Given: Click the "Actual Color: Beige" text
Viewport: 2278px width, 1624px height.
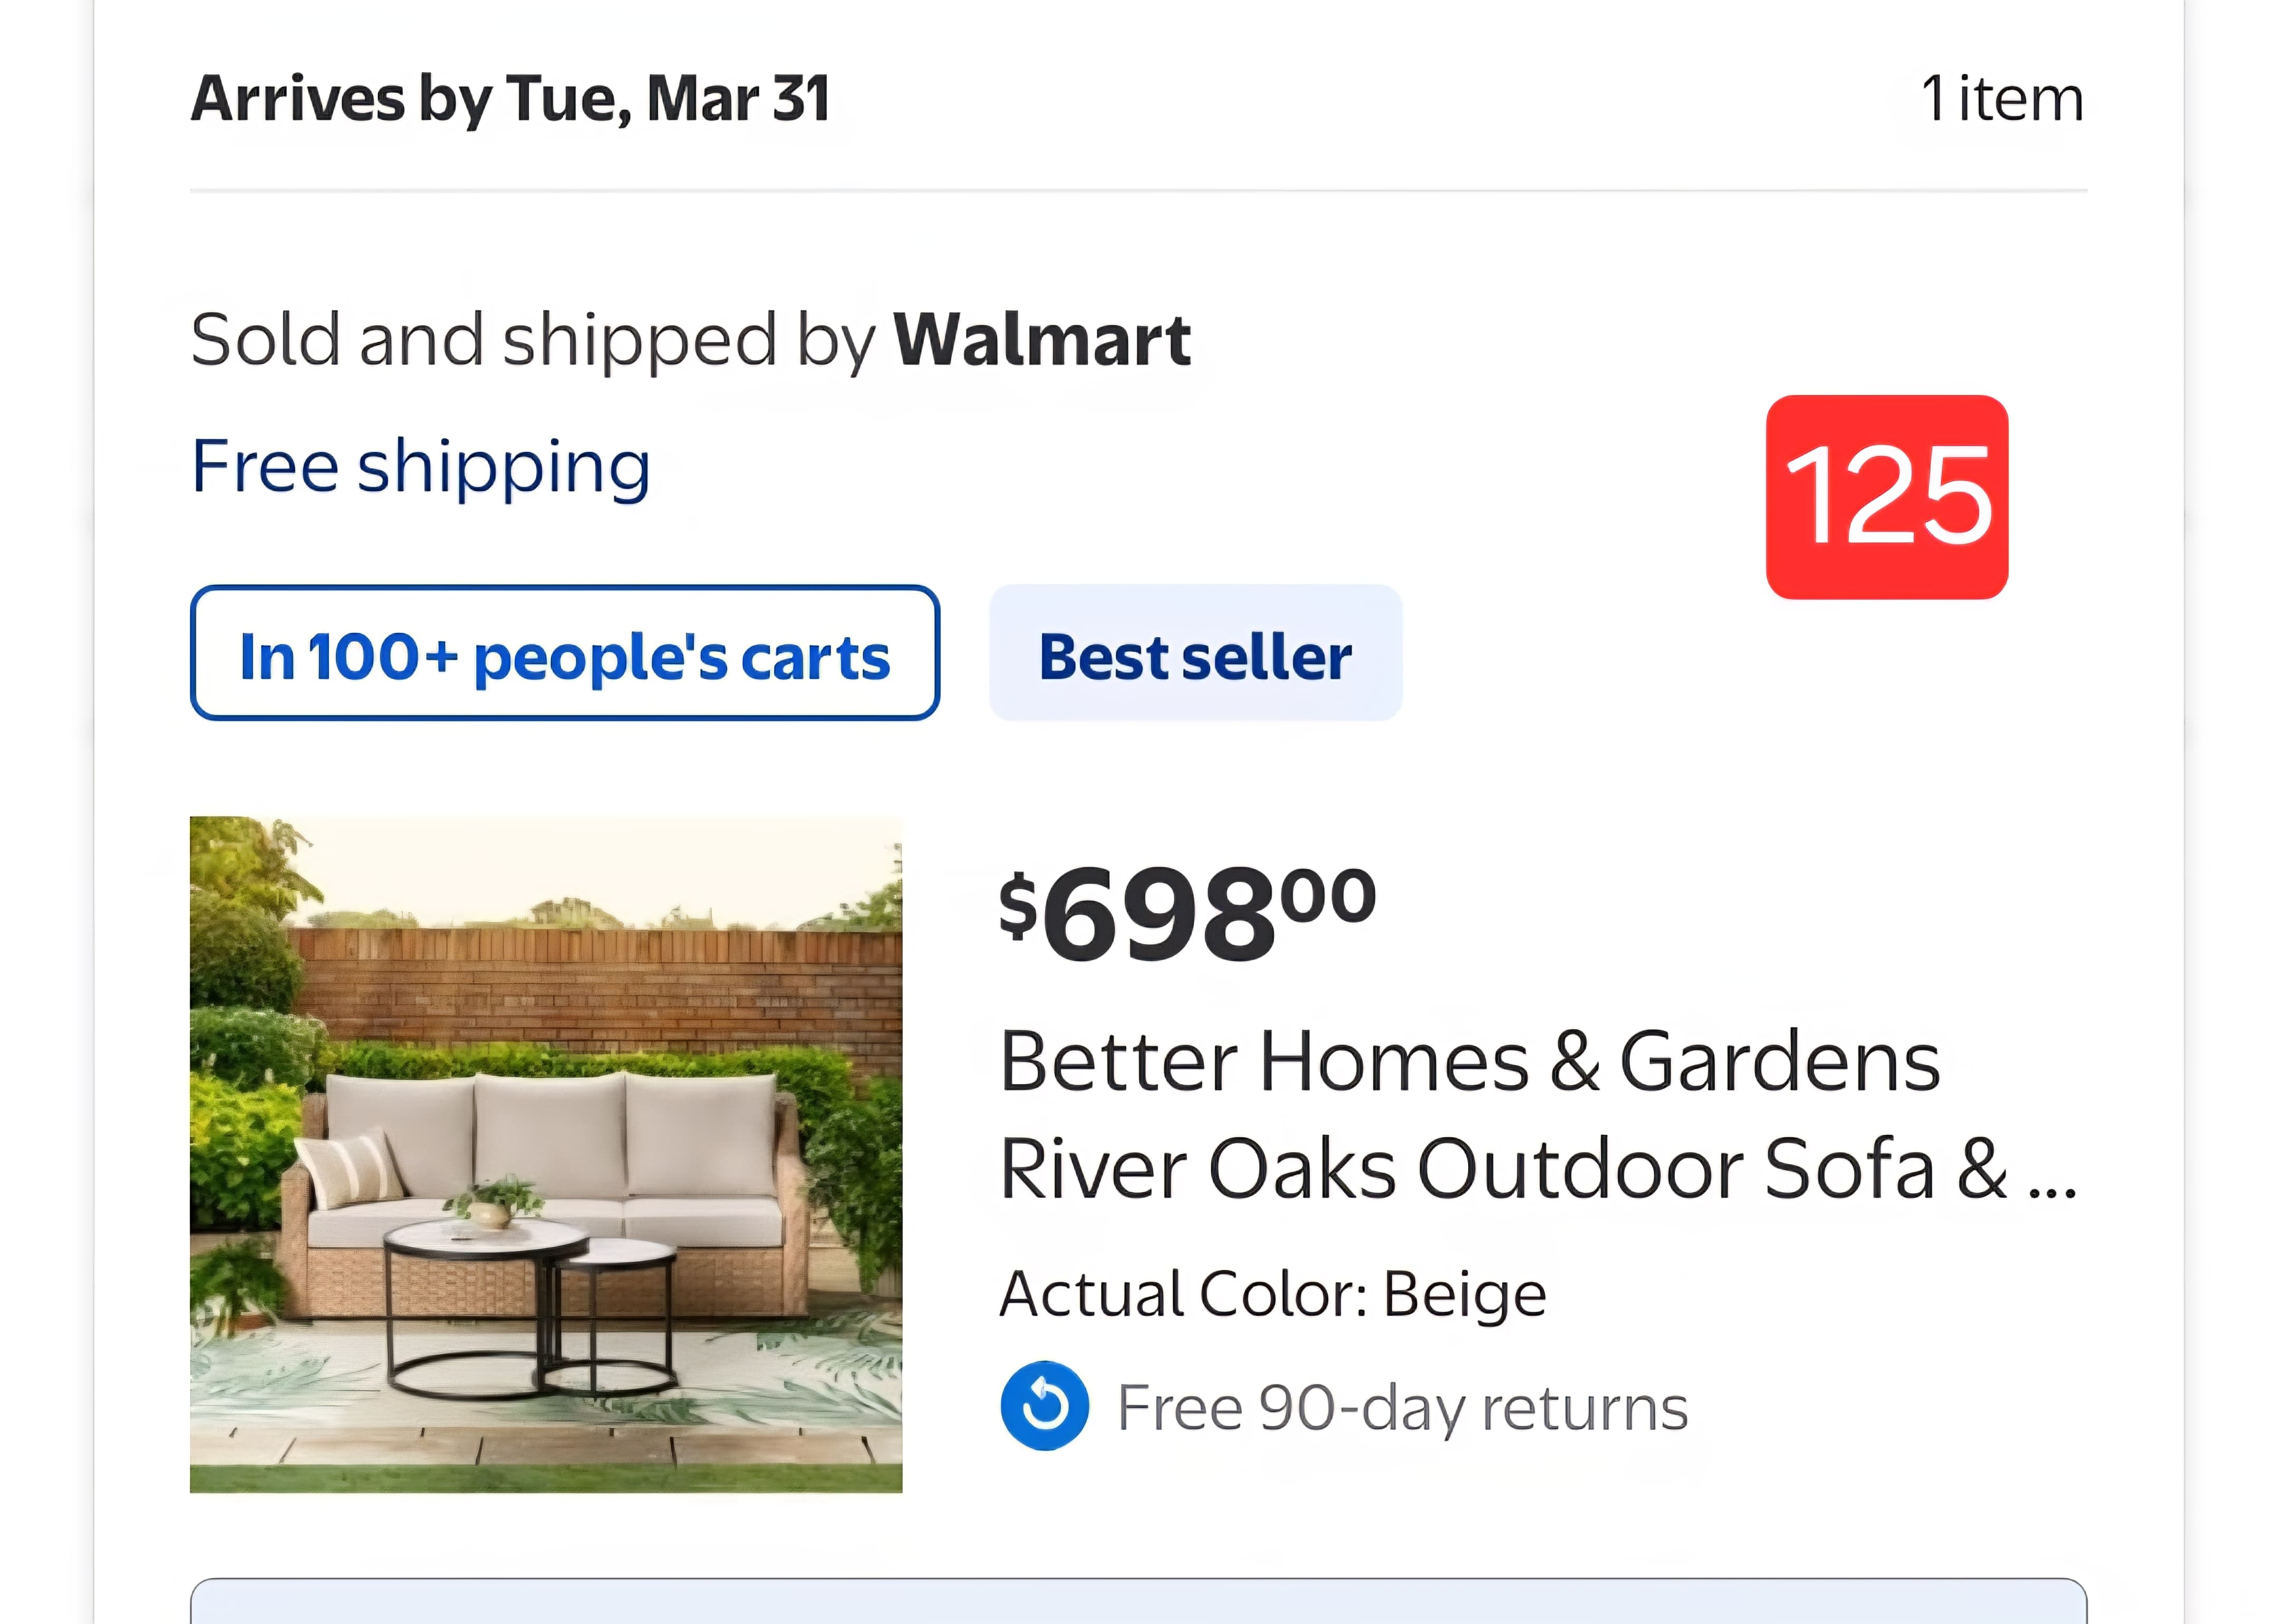Looking at the screenshot, I should [x=1273, y=1294].
